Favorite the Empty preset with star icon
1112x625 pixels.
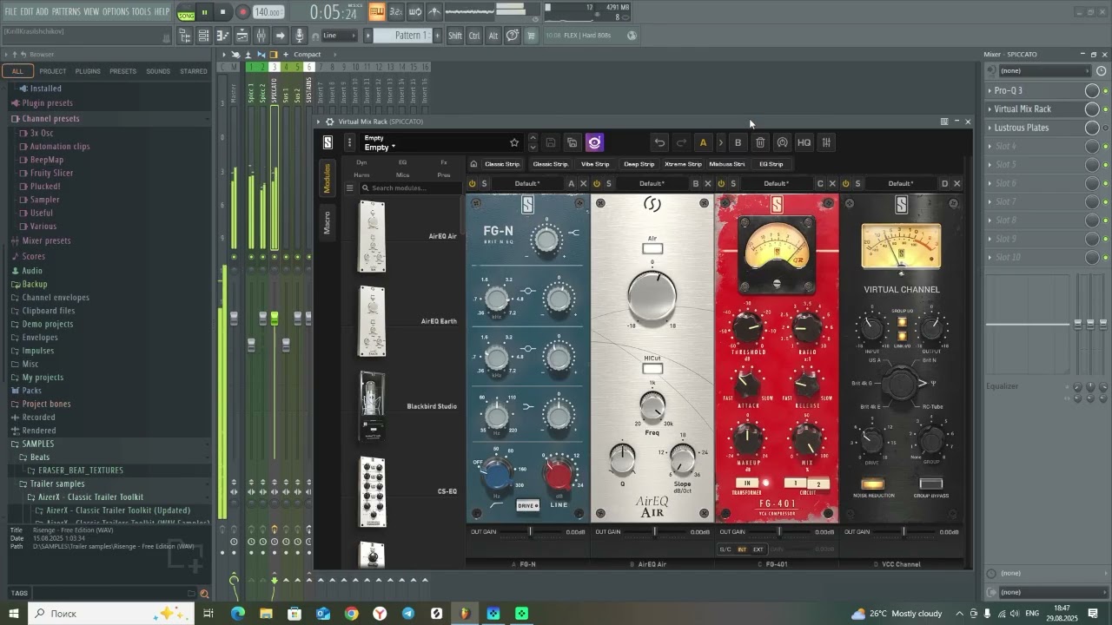[514, 142]
